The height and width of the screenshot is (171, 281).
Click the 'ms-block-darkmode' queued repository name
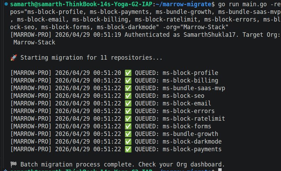pos(192,142)
